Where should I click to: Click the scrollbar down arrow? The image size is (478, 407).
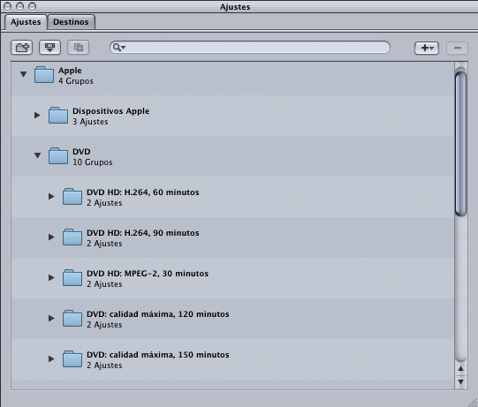(460, 381)
